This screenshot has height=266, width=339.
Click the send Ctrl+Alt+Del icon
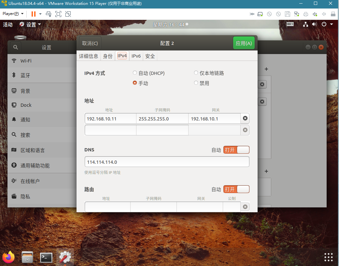[49, 14]
